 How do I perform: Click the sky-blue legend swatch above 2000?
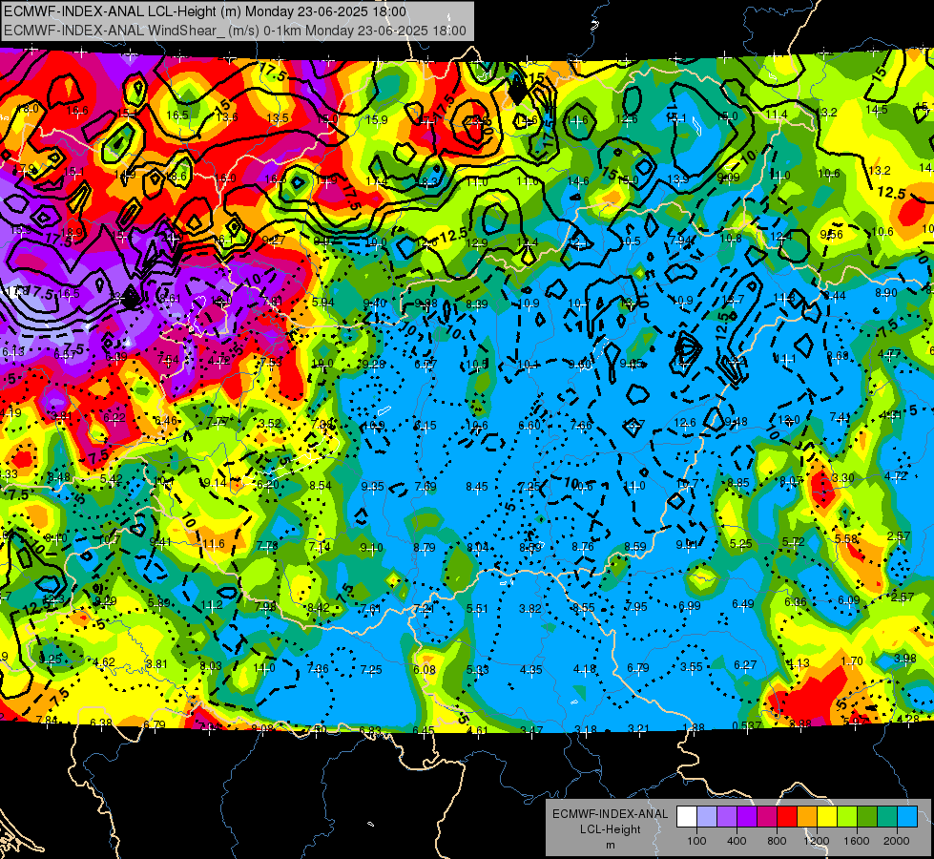[x=907, y=817]
